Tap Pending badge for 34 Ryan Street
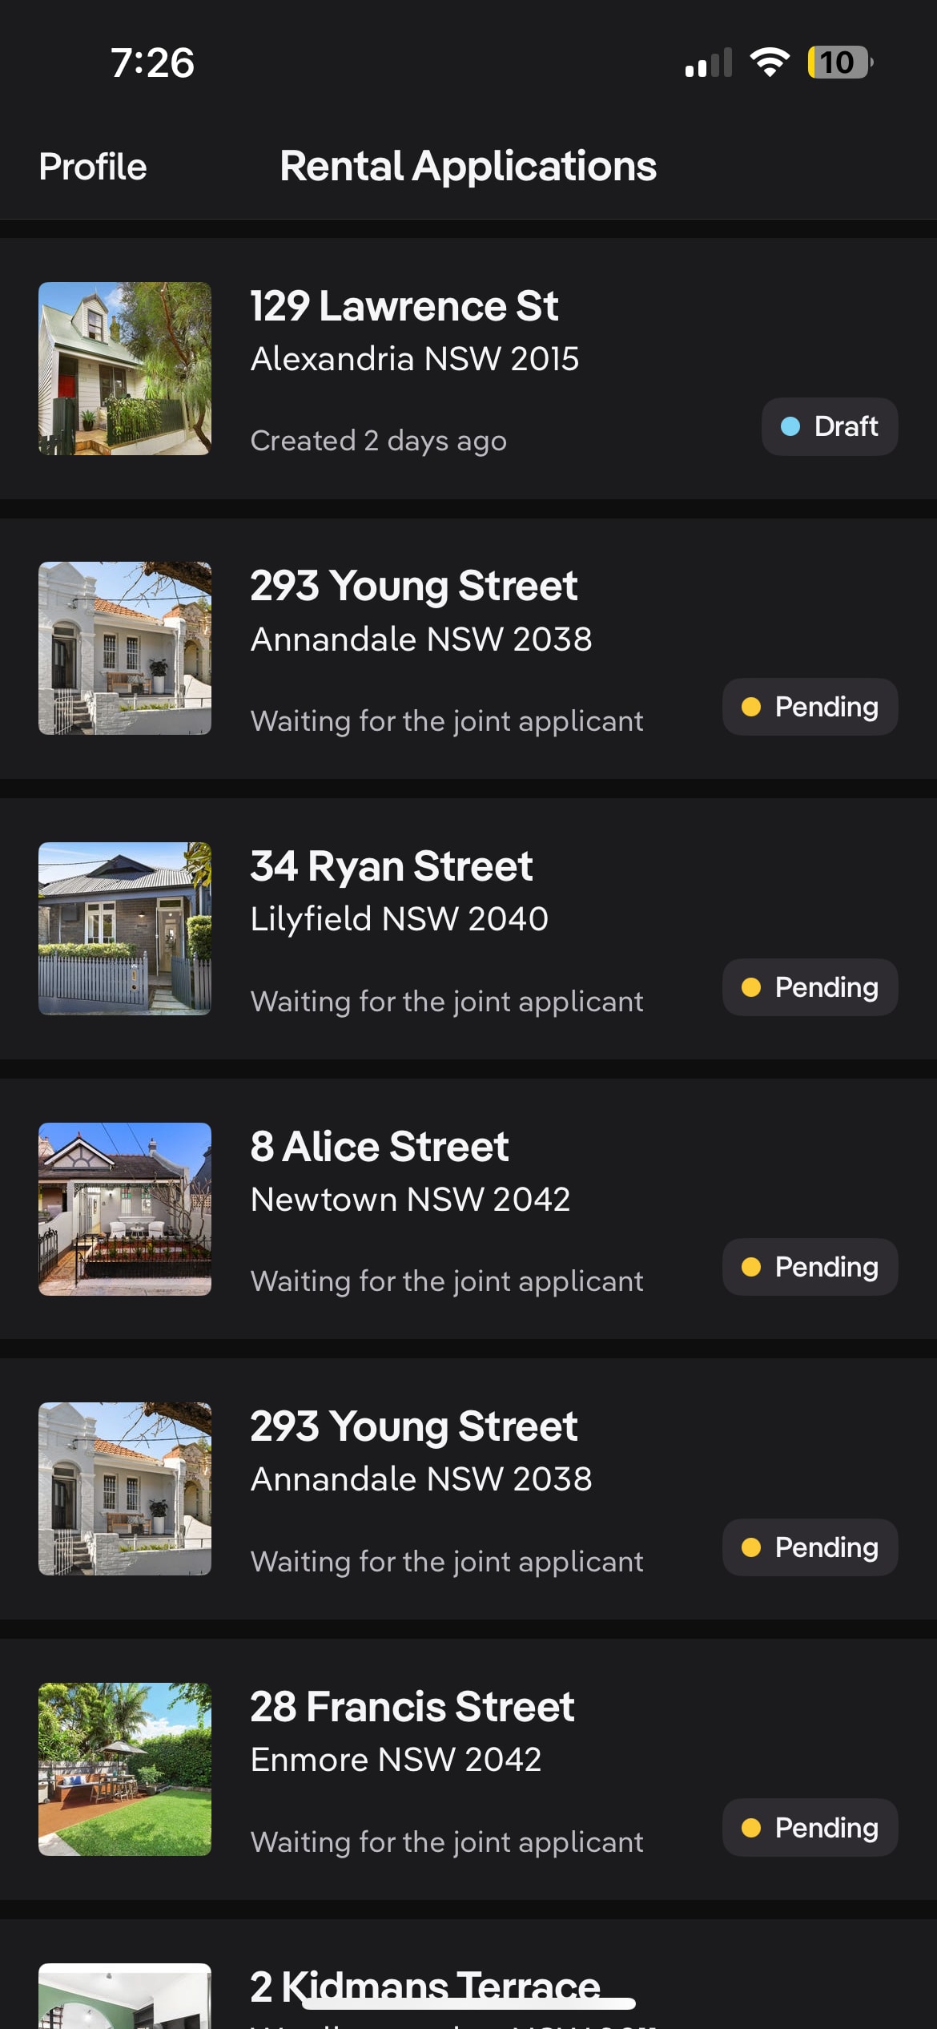Image resolution: width=937 pixels, height=2029 pixels. pos(810,987)
